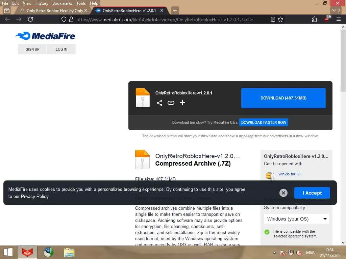Click the plus icon to save file
Screen dimensions: 346x259
[182, 103]
